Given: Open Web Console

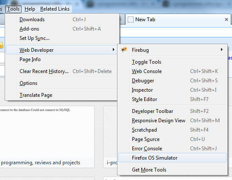Looking at the screenshot, I should [x=172, y=71].
